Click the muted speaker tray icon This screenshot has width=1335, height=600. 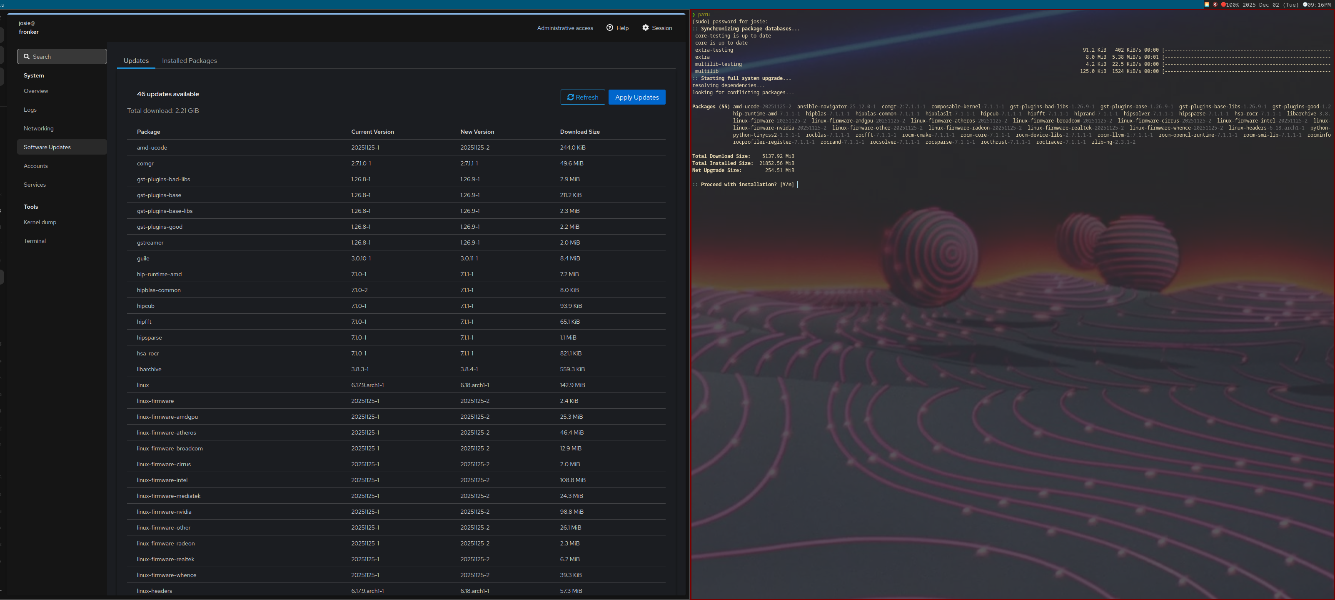pyautogui.click(x=1215, y=4)
